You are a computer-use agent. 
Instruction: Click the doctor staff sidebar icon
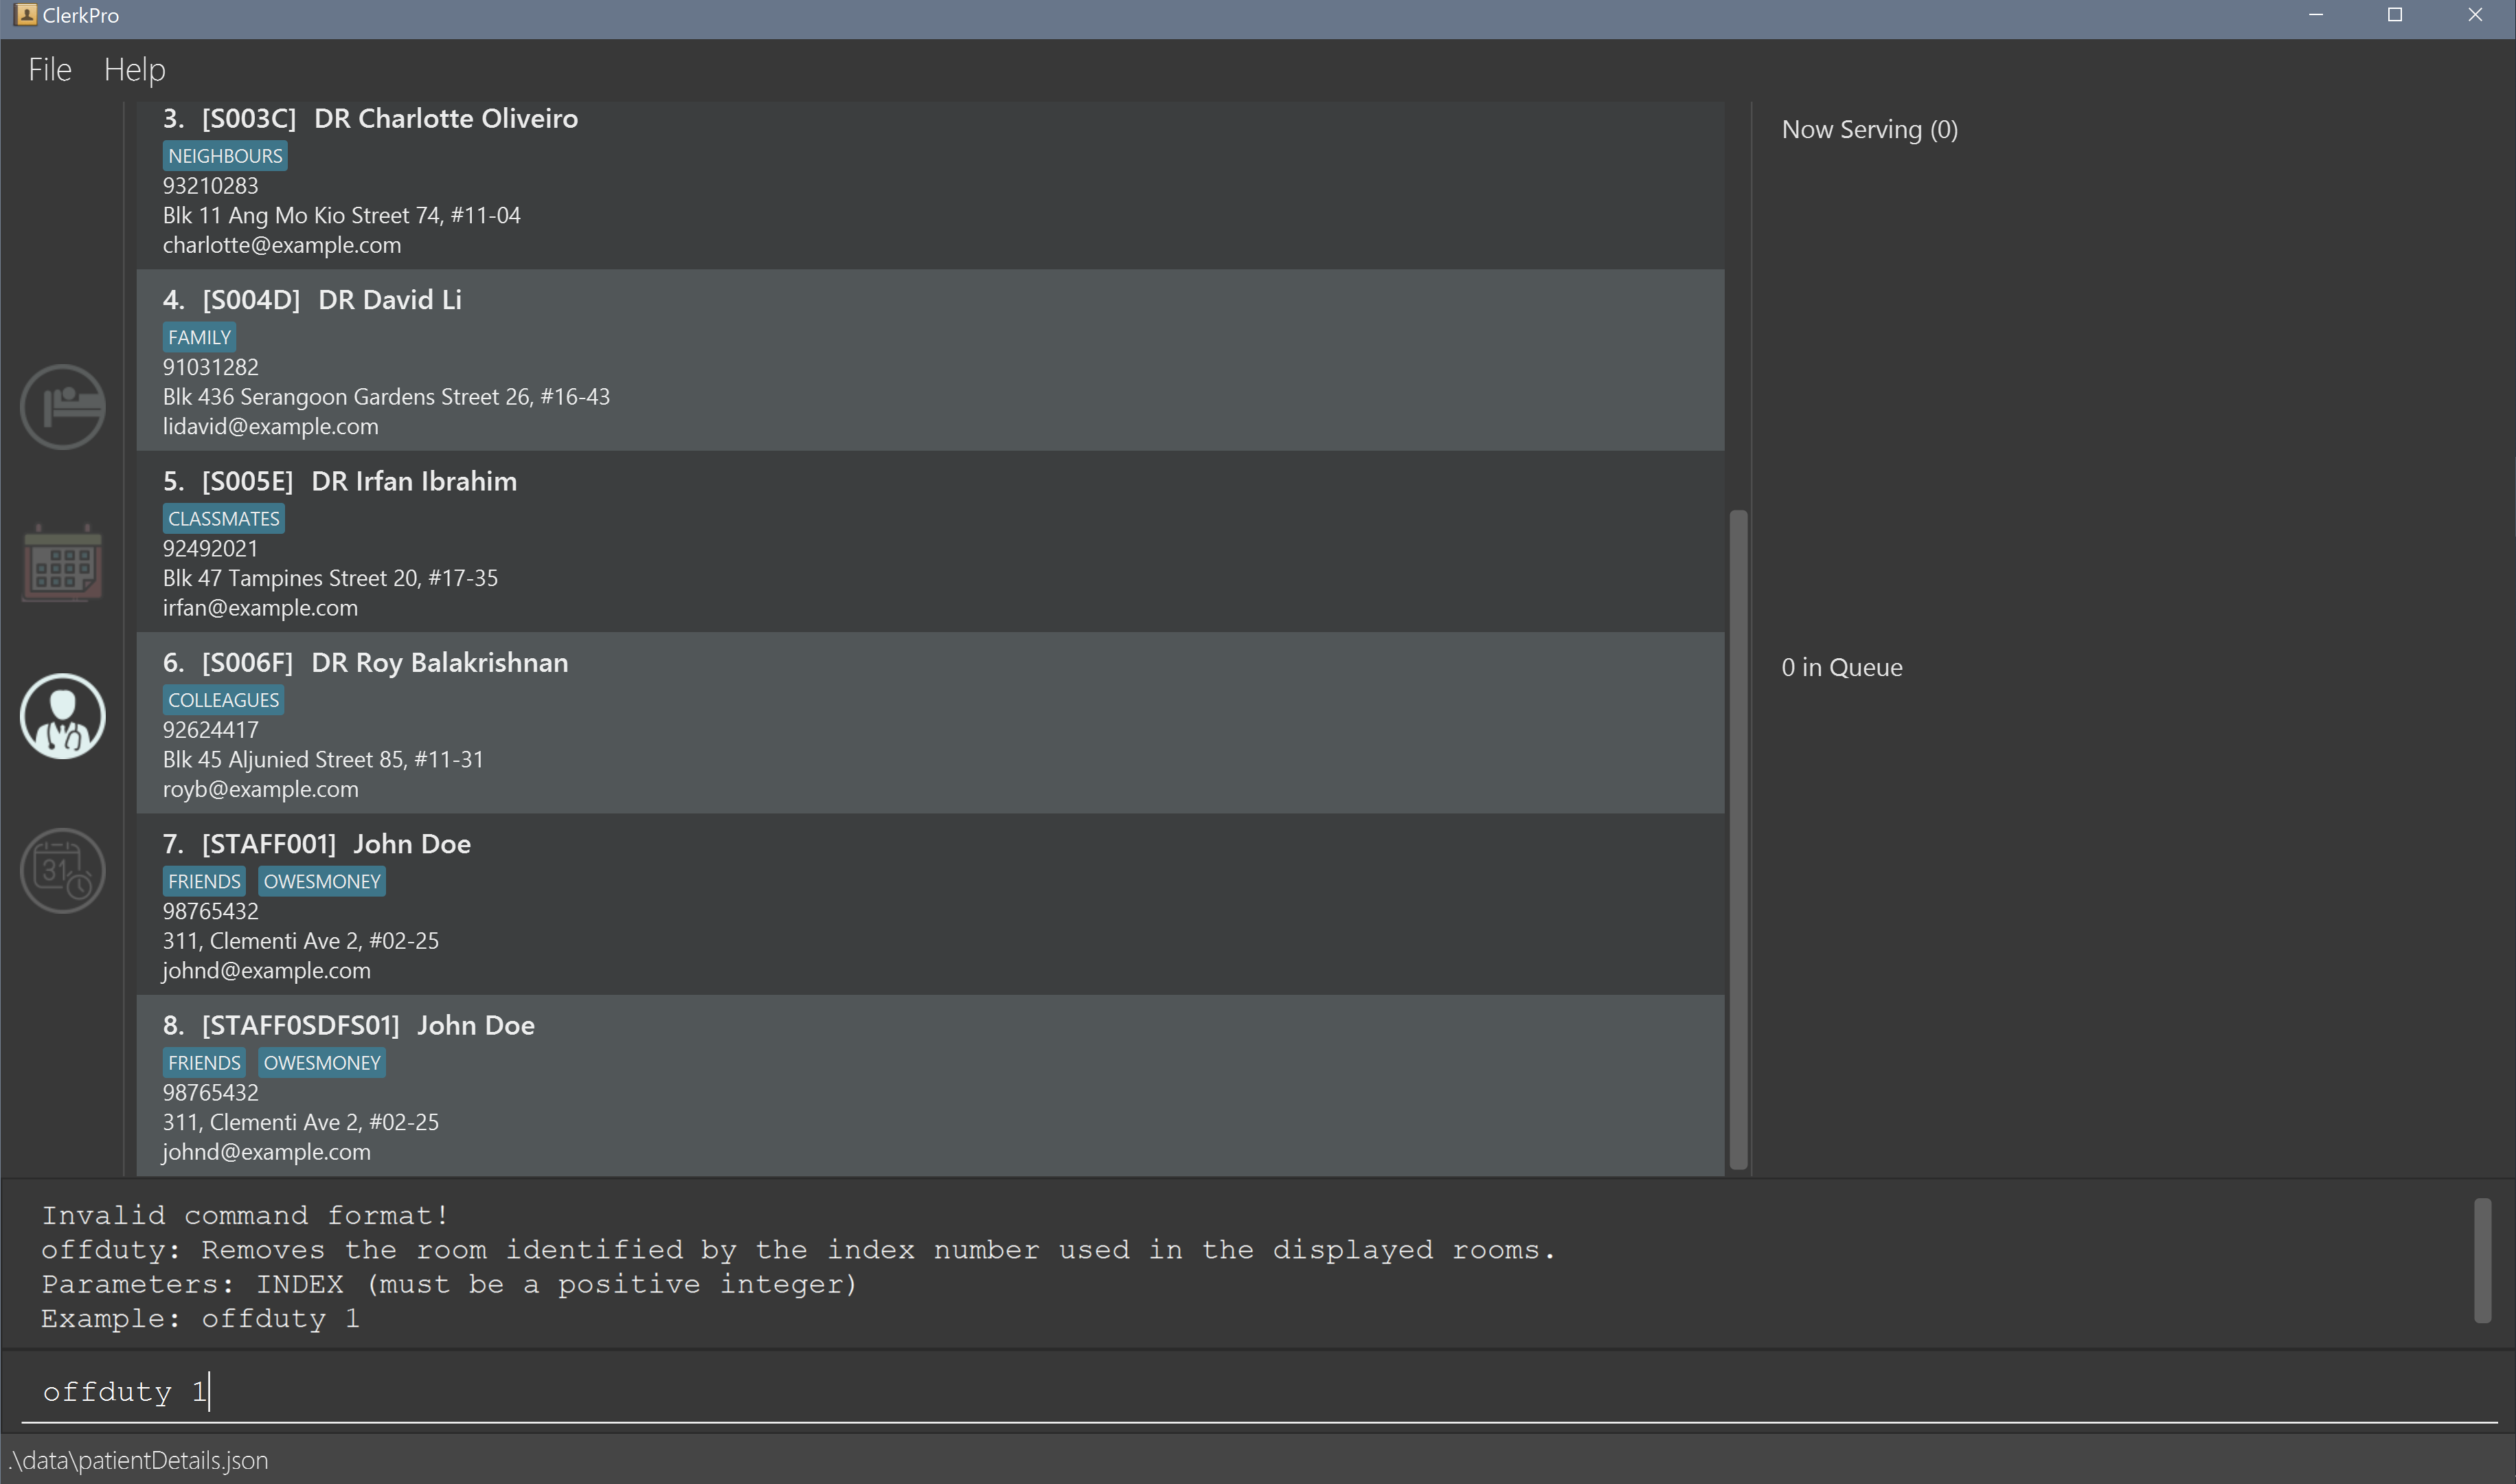[x=62, y=716]
